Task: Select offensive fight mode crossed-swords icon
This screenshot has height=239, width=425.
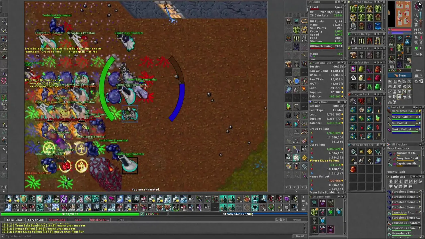Action: coord(416,38)
